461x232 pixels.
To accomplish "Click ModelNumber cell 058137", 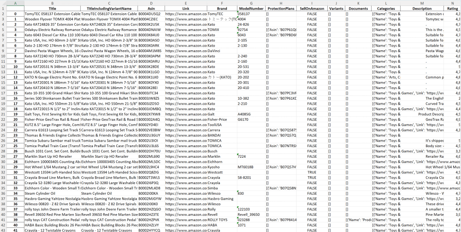I will click(x=251, y=14).
